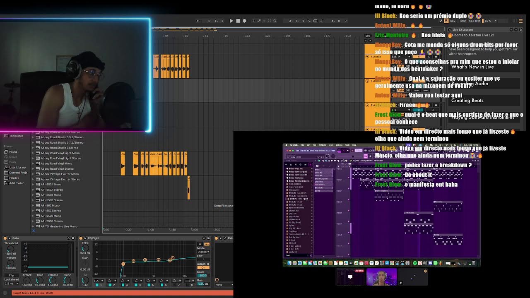
Task: Select Abbey Road Vinyl Stereo plugin
Action: [x=57, y=168]
